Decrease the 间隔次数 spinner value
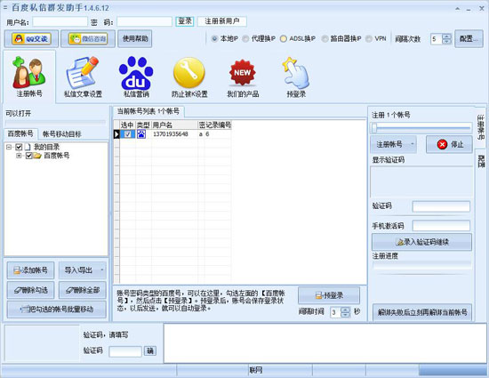489x378 pixels. [446, 42]
